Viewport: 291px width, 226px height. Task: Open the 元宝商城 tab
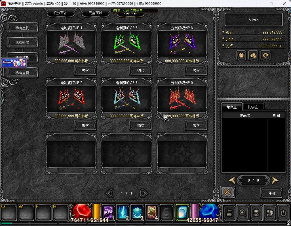point(95,13)
